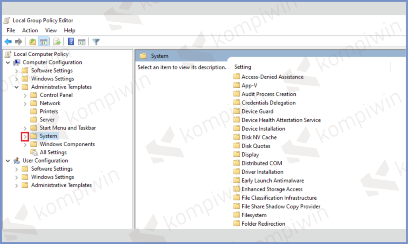
Task: Select the Early Launch Antimalware folder
Action: 273,180
